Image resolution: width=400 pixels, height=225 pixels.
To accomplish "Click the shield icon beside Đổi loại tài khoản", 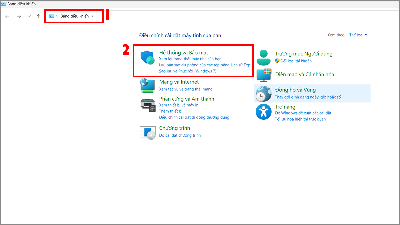I will click(277, 61).
